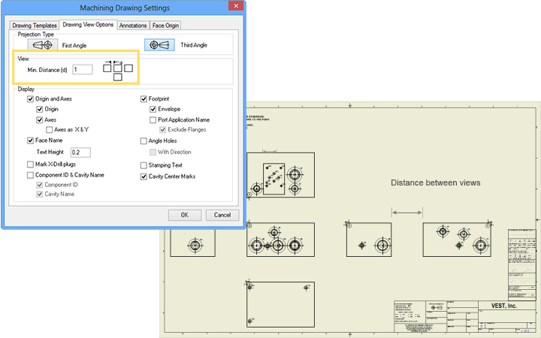Viewport: 541px width, 338px height.
Task: Select the First Angle projection icon
Action: tap(41, 45)
